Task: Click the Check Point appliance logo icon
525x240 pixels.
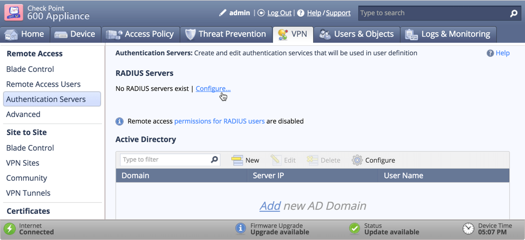Action: coord(14,13)
